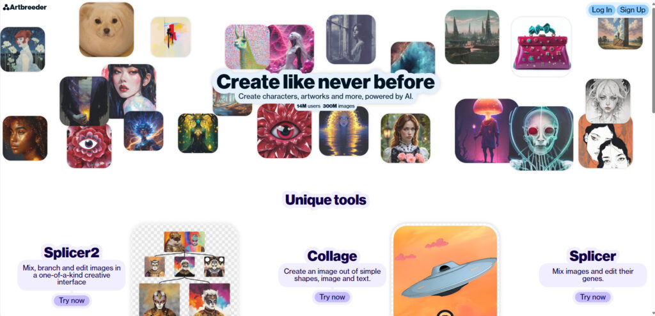This screenshot has height=316, width=655.
Task: Select Try now under Splicer
Action: coord(592,297)
